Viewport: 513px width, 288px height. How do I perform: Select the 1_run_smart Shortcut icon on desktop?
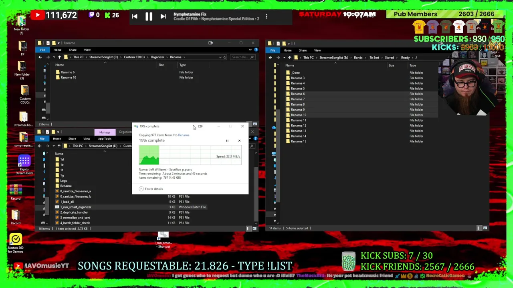point(163,240)
